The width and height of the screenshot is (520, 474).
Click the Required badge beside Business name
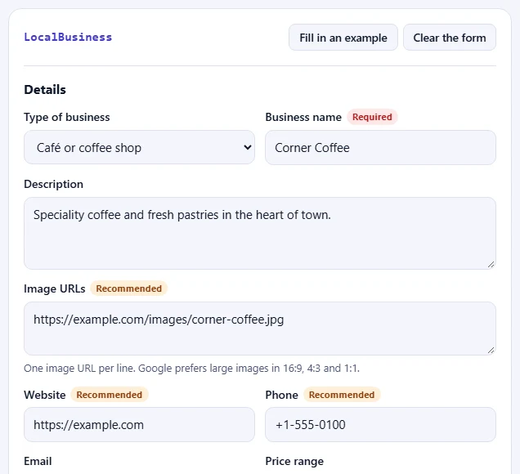coord(372,117)
